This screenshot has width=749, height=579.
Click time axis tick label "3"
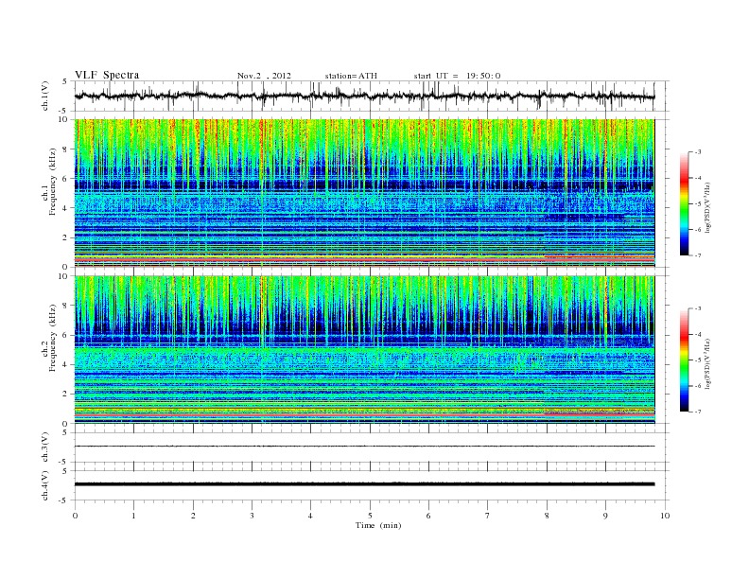(252, 516)
